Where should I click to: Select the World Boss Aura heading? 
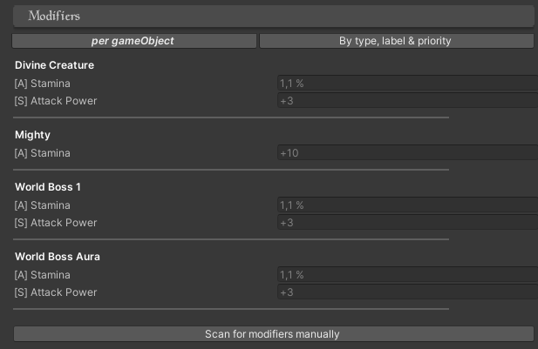[x=57, y=257]
